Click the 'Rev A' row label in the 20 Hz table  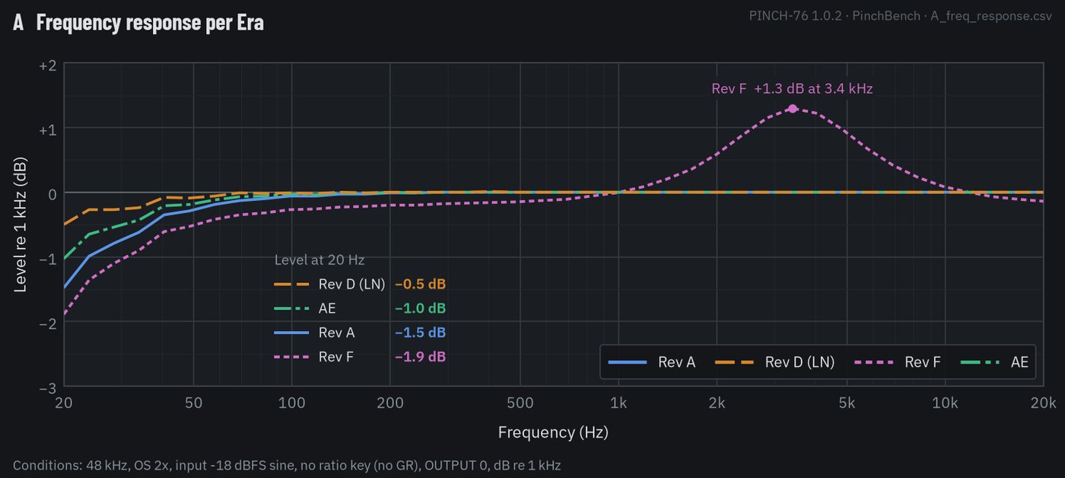[336, 333]
